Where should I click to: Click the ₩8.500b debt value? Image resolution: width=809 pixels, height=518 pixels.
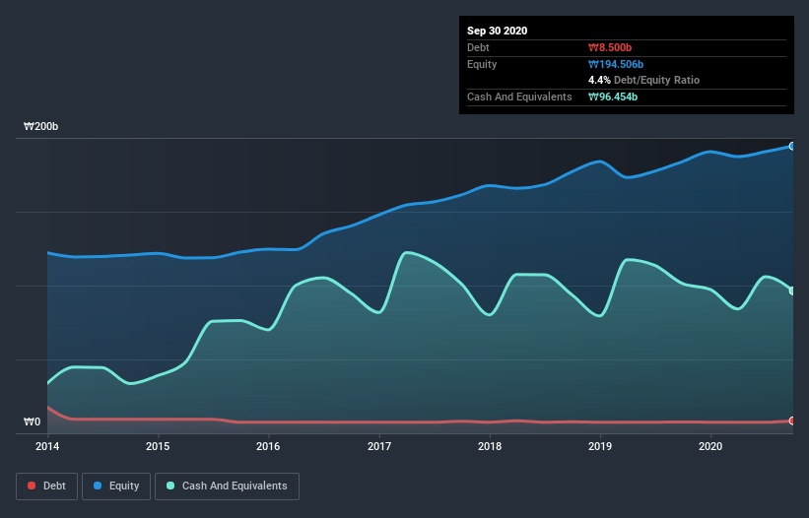pyautogui.click(x=610, y=47)
